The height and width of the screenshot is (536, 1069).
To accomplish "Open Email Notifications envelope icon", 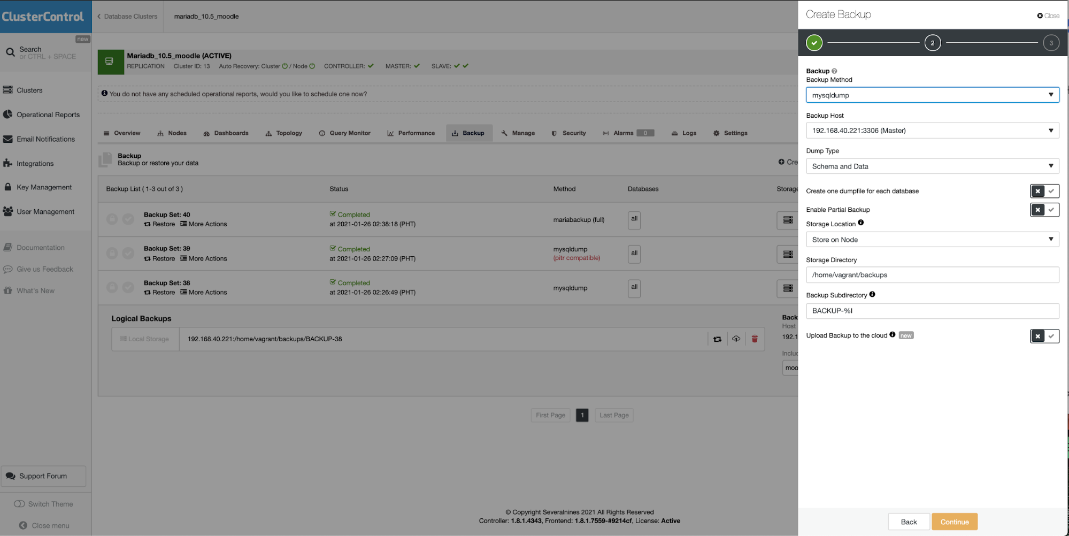I will 7,139.
